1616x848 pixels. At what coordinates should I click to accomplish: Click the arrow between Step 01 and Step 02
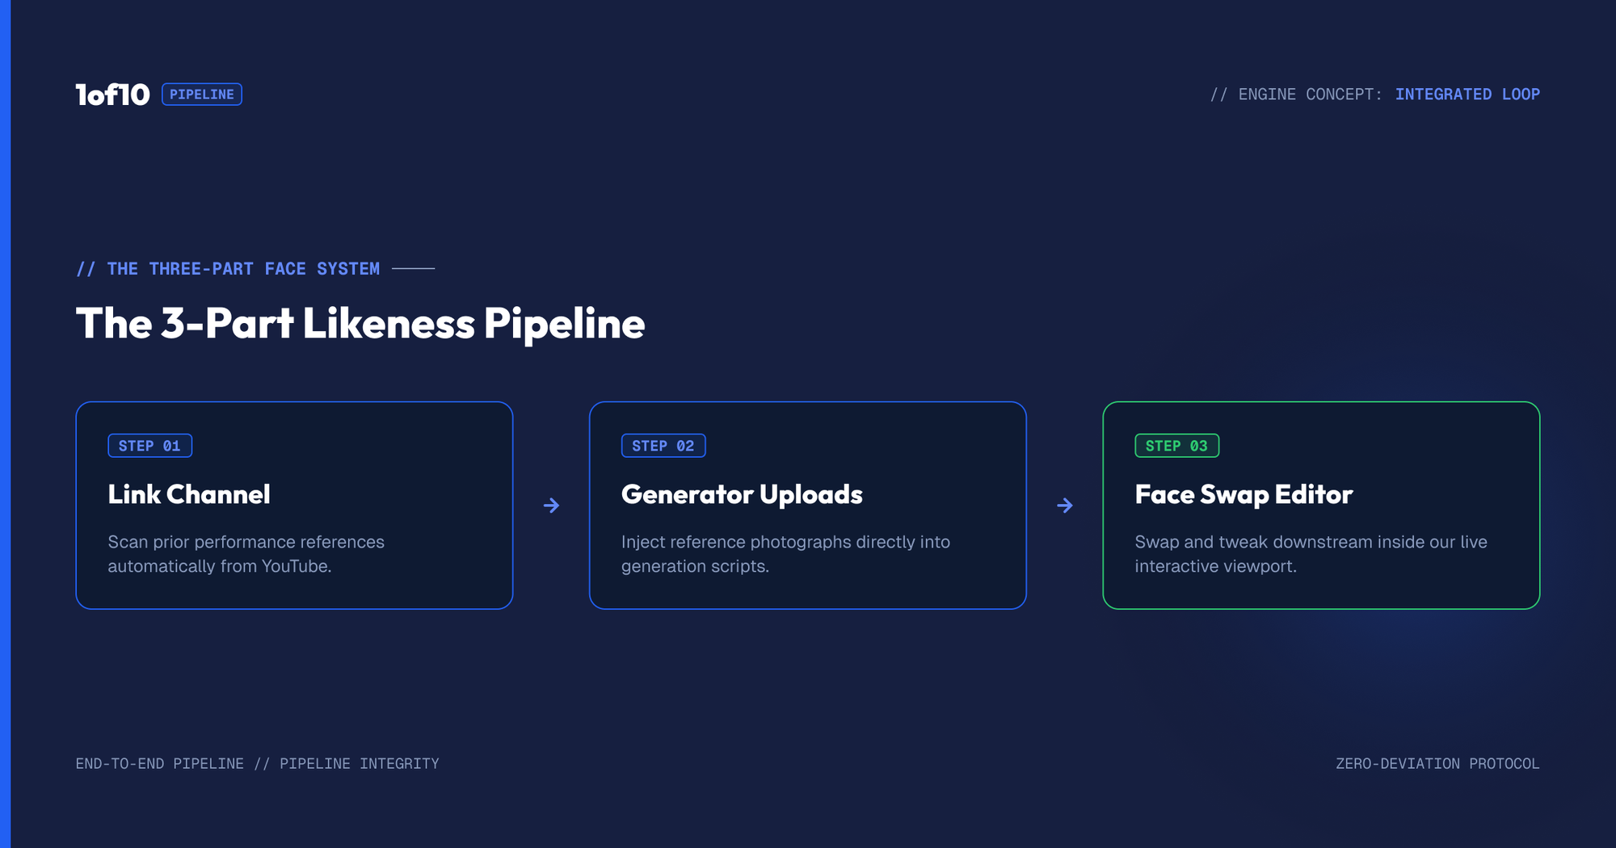[551, 506]
